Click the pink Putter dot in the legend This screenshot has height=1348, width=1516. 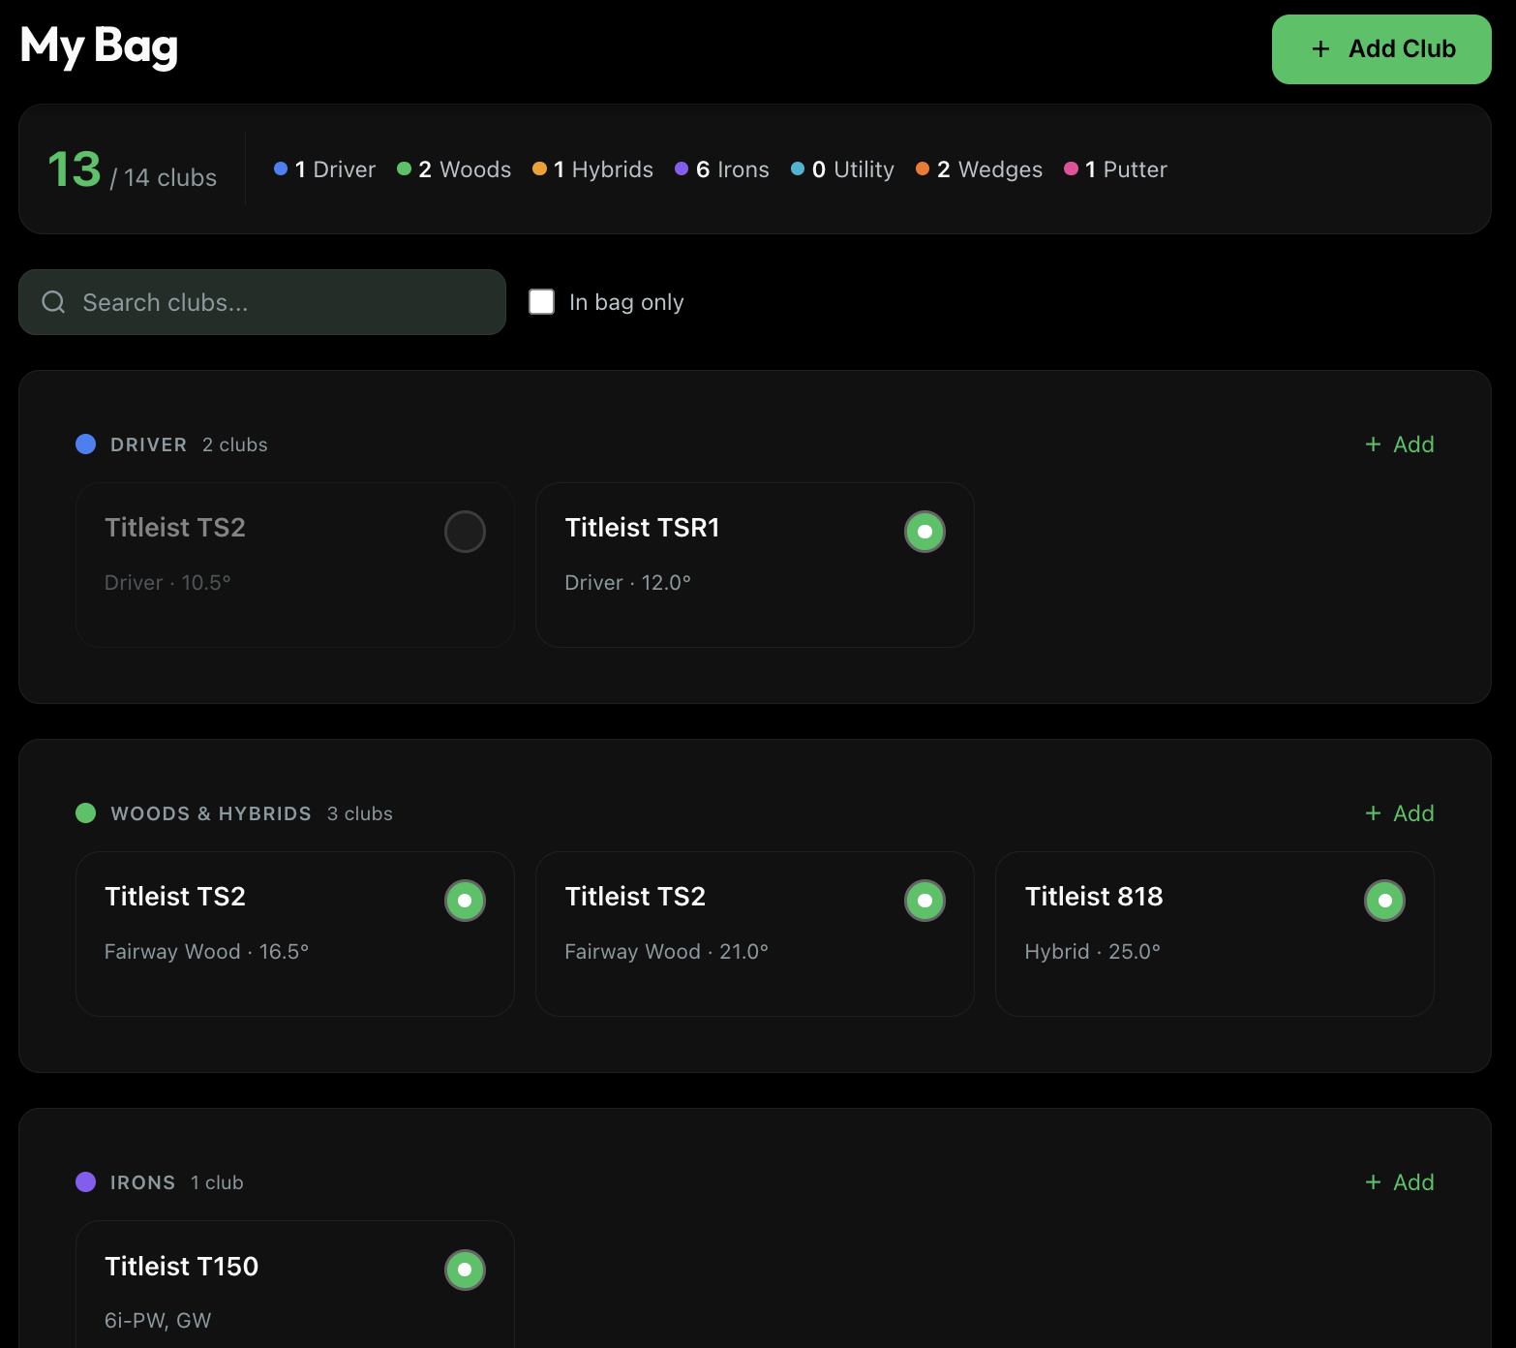pos(1071,168)
